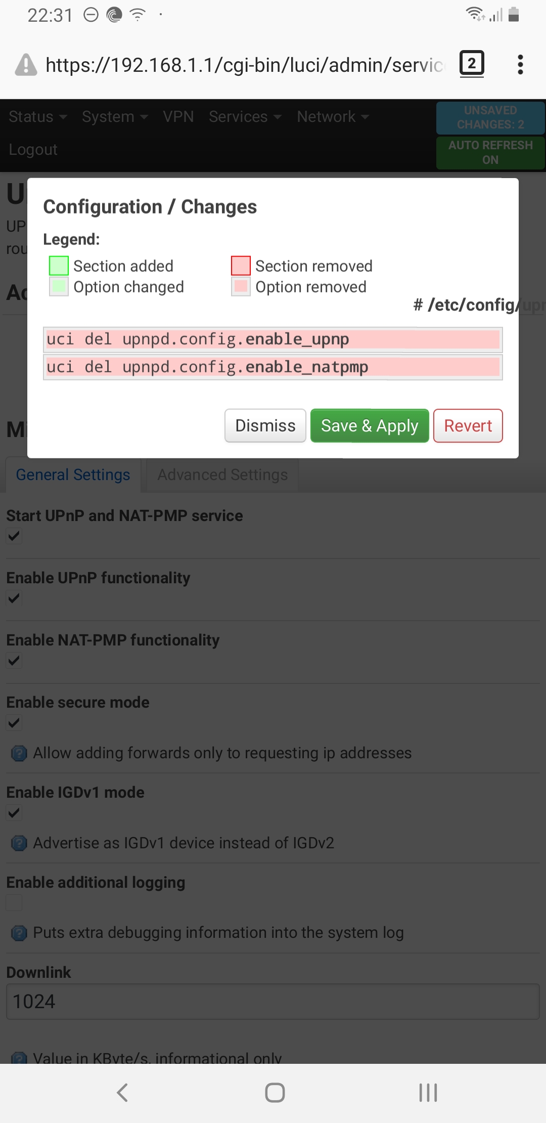Open the browser three-dot menu
Image resolution: width=546 pixels, height=1123 pixels.
(x=520, y=65)
